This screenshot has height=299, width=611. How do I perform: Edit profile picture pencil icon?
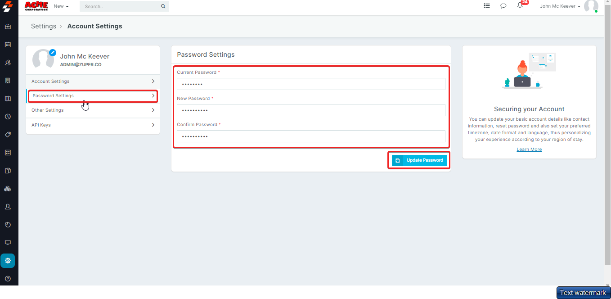(x=53, y=52)
